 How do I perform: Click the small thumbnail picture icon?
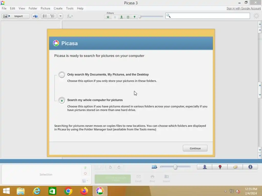pos(154,167)
